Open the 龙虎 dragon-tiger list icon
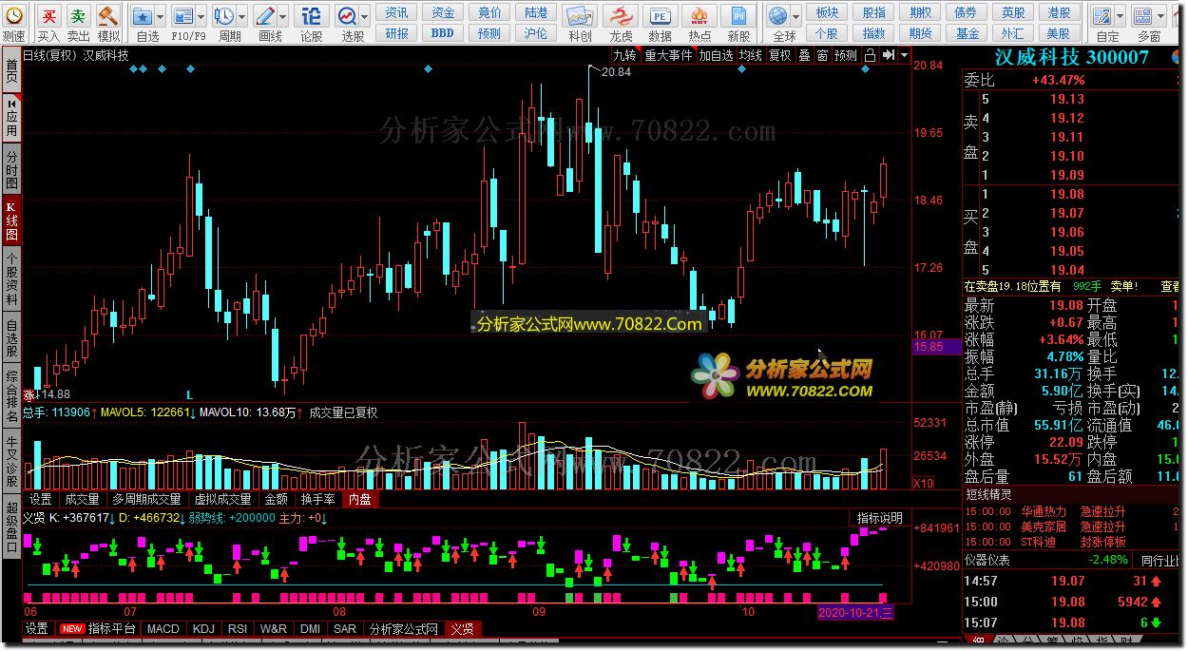 coord(621,16)
